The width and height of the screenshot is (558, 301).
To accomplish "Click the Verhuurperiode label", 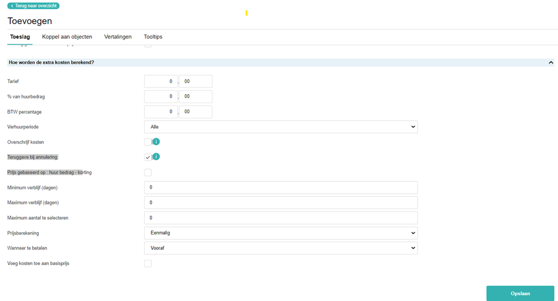I will click(x=23, y=127).
